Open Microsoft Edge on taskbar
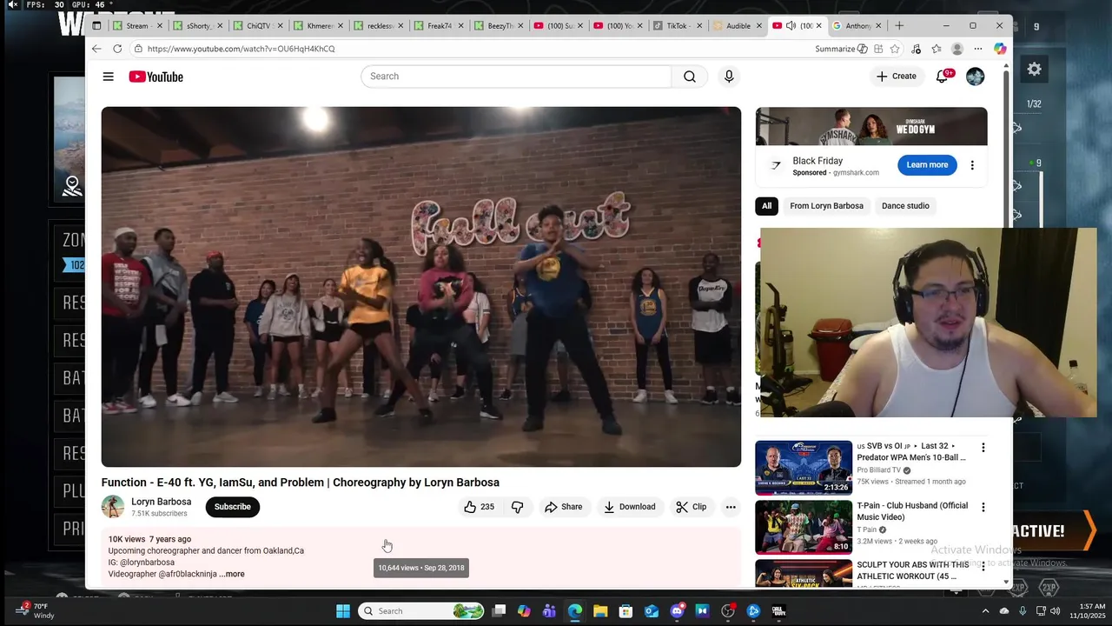Image resolution: width=1112 pixels, height=626 pixels. [x=575, y=611]
